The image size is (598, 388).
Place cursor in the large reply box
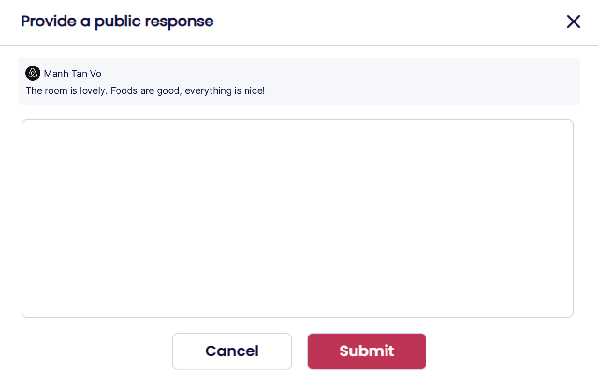297,218
